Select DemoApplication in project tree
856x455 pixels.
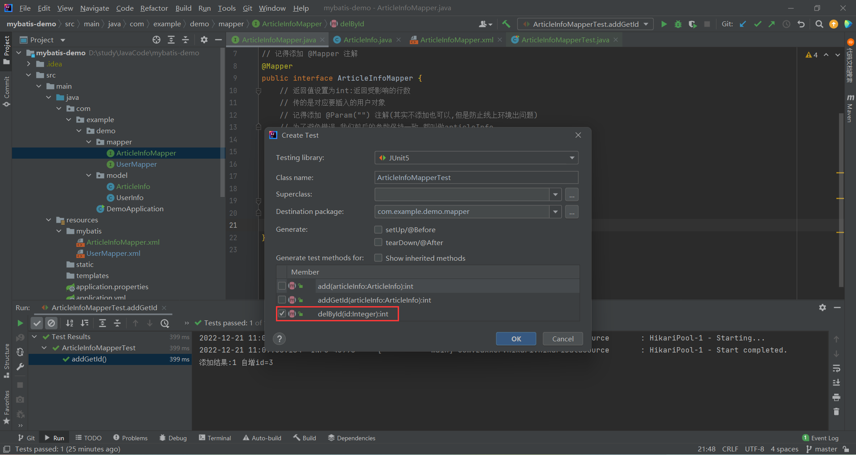tap(135, 209)
